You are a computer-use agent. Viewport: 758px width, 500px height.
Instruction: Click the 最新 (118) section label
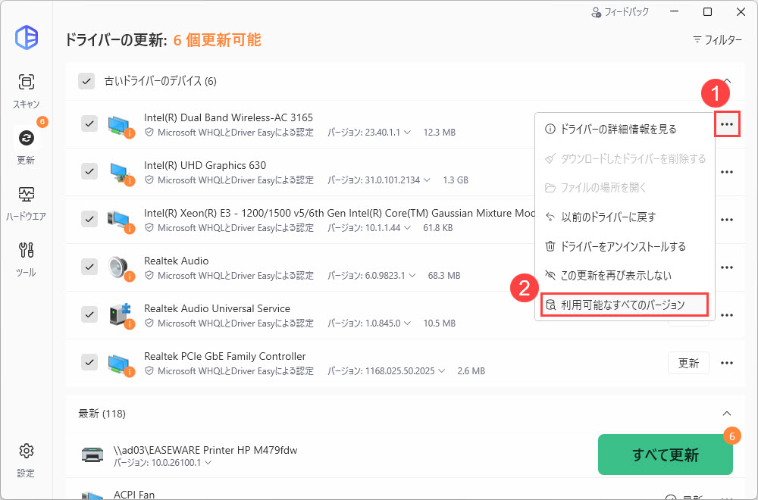point(102,414)
